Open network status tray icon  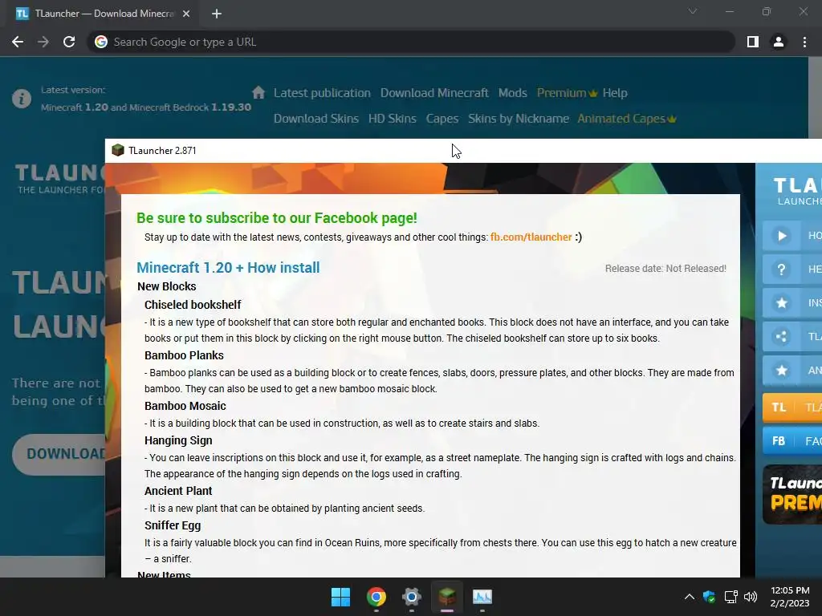[x=730, y=597]
